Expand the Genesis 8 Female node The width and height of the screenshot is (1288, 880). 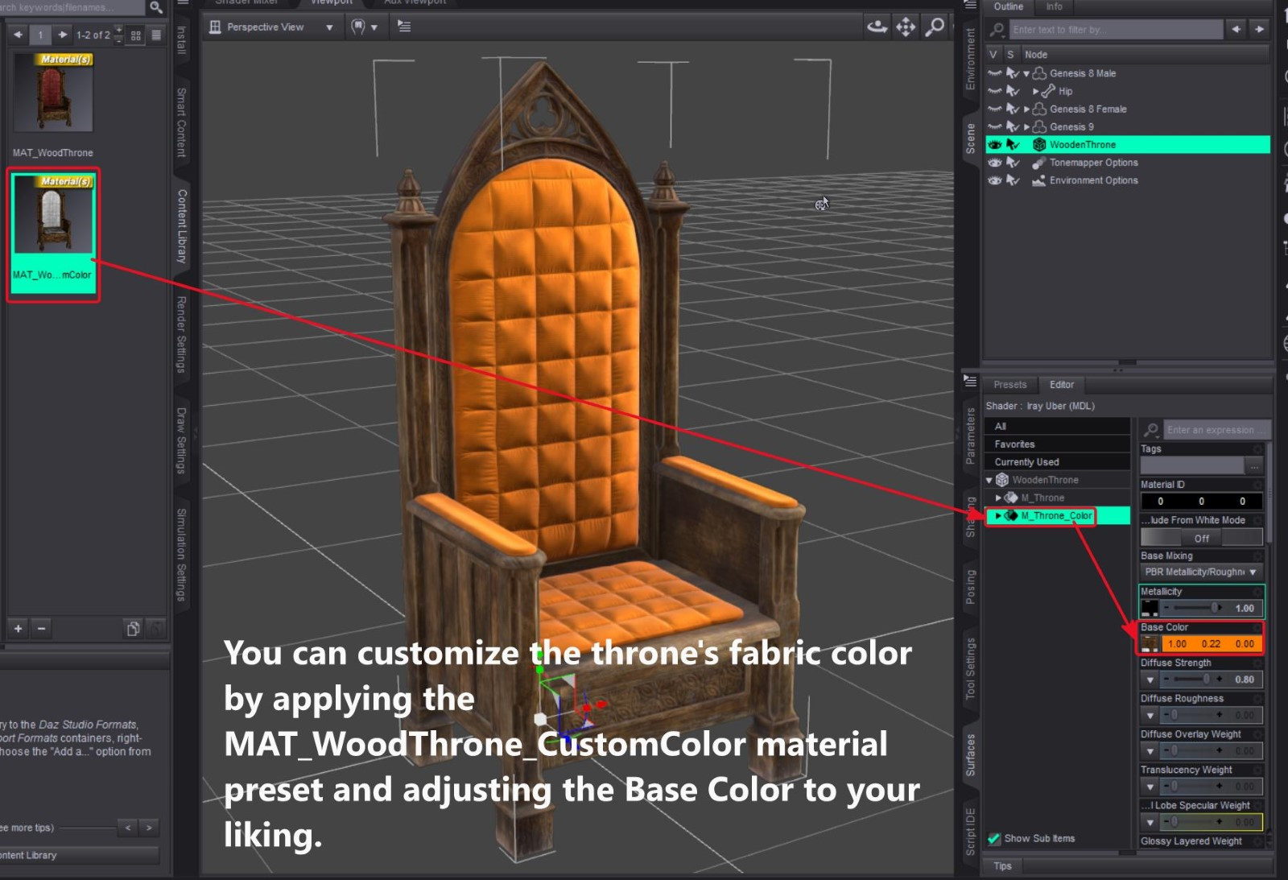pyautogui.click(x=1026, y=109)
